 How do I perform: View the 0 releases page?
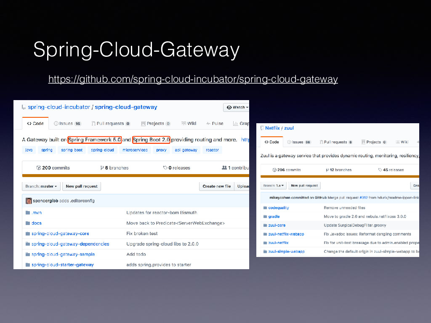pyautogui.click(x=176, y=168)
